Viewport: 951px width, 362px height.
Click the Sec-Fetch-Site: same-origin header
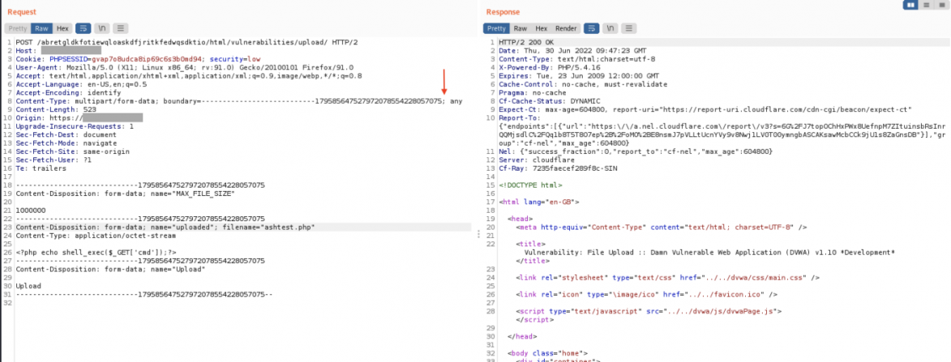coord(73,152)
